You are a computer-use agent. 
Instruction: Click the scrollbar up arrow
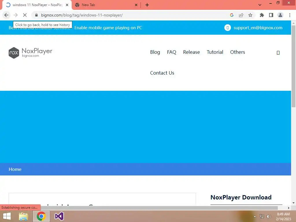pyautogui.click(x=294, y=23)
